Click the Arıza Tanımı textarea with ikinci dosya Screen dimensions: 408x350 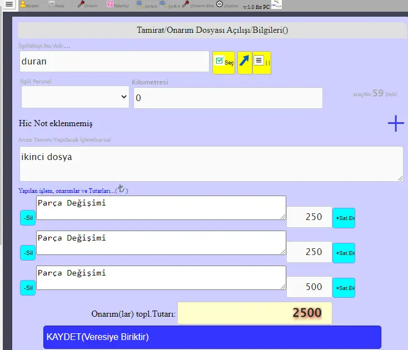pyautogui.click(x=211, y=163)
